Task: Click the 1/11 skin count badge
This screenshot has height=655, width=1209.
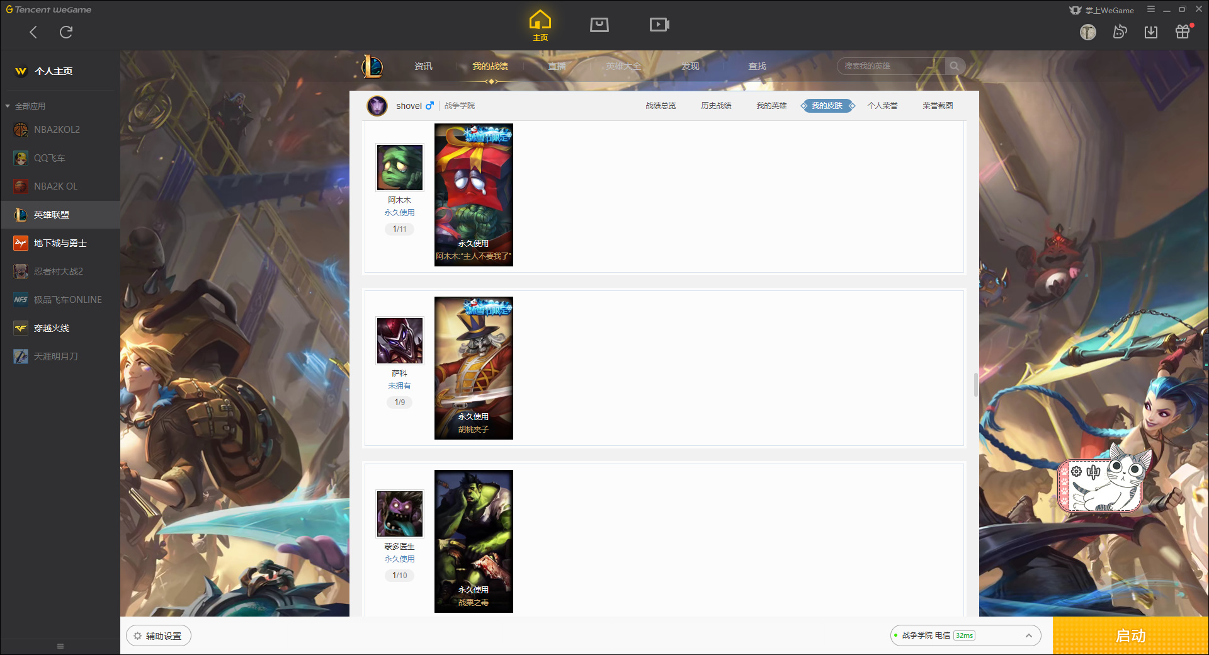Action: (400, 229)
